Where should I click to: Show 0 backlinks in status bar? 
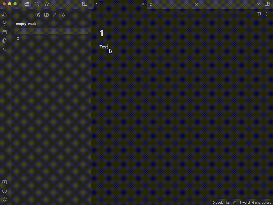click(221, 203)
